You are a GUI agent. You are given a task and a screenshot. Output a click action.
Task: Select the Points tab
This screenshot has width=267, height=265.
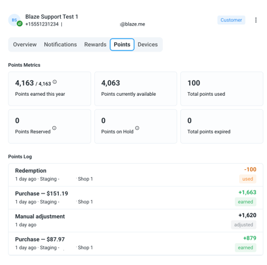[x=122, y=44]
